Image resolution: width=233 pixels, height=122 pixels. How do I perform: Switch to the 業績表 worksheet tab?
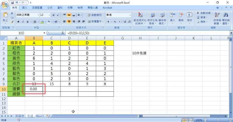[x=20, y=116]
